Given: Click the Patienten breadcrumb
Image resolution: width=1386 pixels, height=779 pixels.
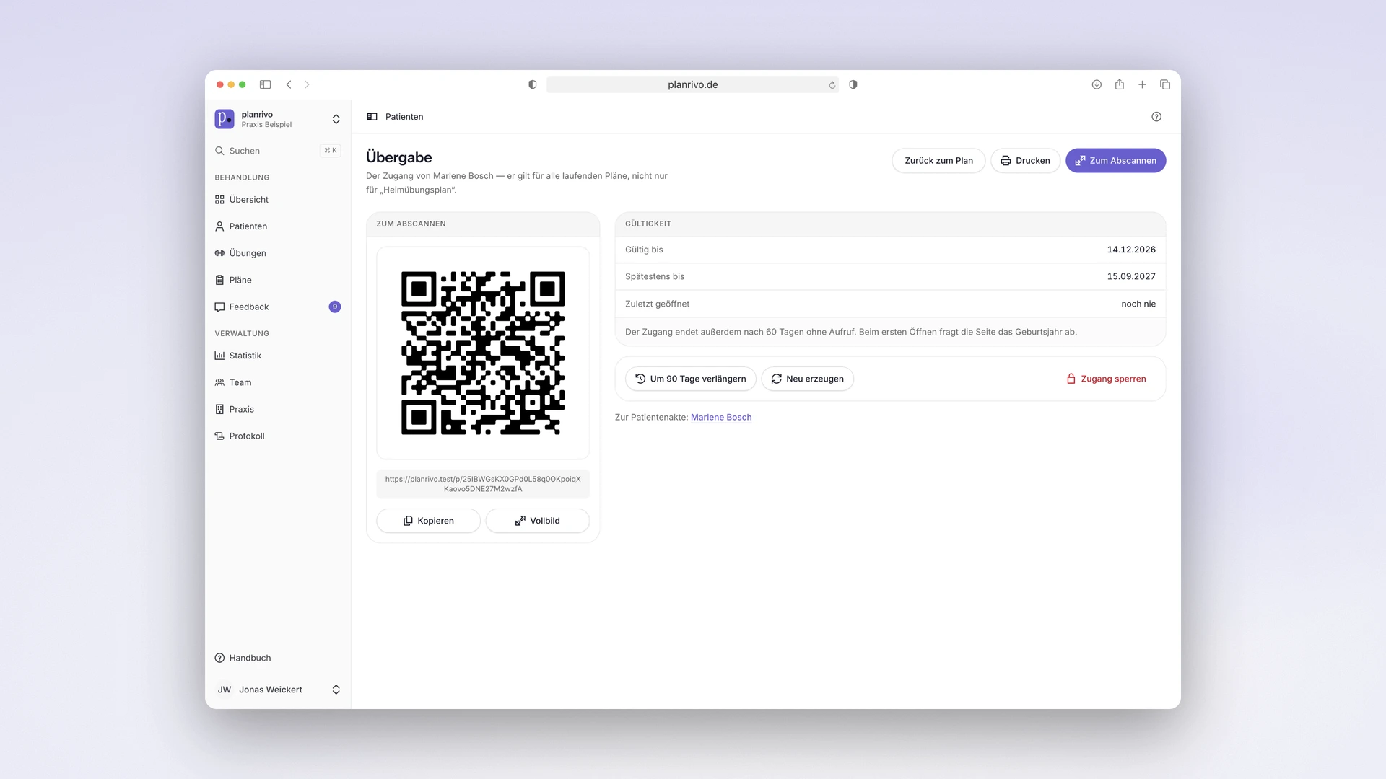Looking at the screenshot, I should click(404, 117).
